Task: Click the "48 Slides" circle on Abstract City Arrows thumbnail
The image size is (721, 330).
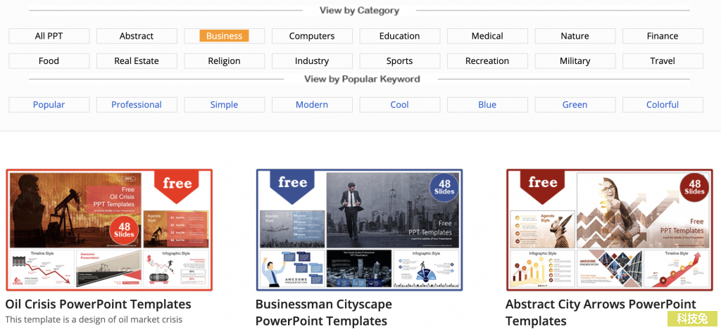Action: click(695, 188)
